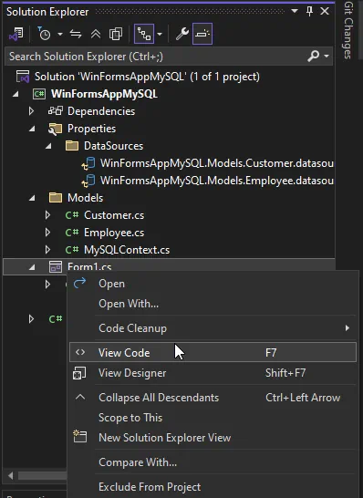363x498 pixels.
Task: Switch views between solution and folders
Action: (x=16, y=34)
